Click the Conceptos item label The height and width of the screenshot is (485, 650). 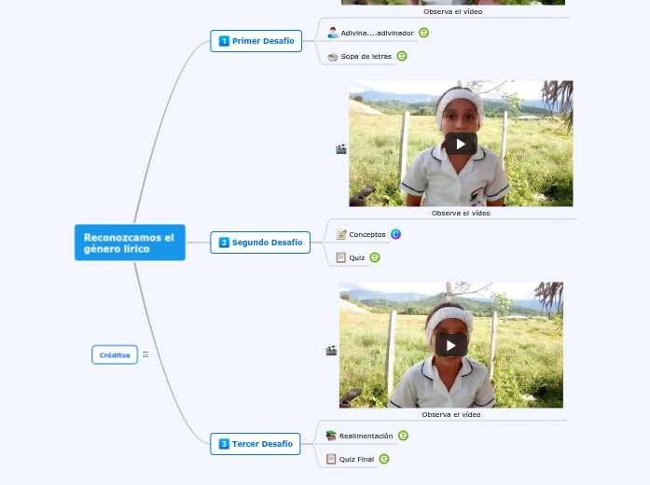click(366, 234)
